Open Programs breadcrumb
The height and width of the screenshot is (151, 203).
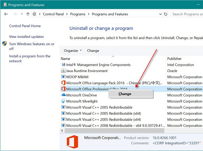(x=78, y=14)
